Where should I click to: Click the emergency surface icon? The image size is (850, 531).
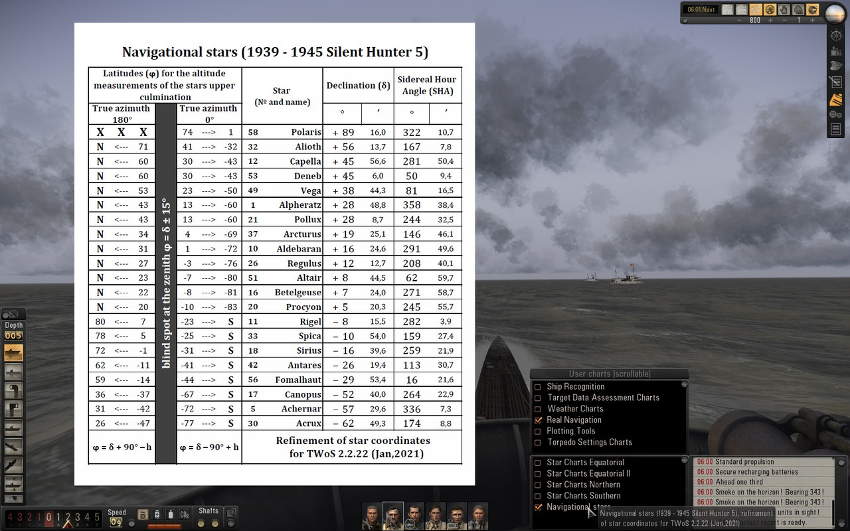tap(13, 465)
